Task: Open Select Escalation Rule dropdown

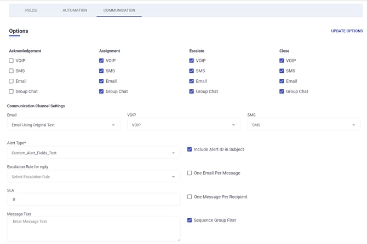Action: [93, 177]
